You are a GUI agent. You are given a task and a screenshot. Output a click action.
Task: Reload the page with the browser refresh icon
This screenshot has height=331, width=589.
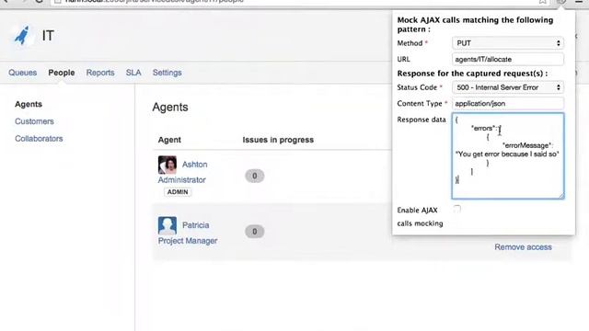click(x=39, y=2)
